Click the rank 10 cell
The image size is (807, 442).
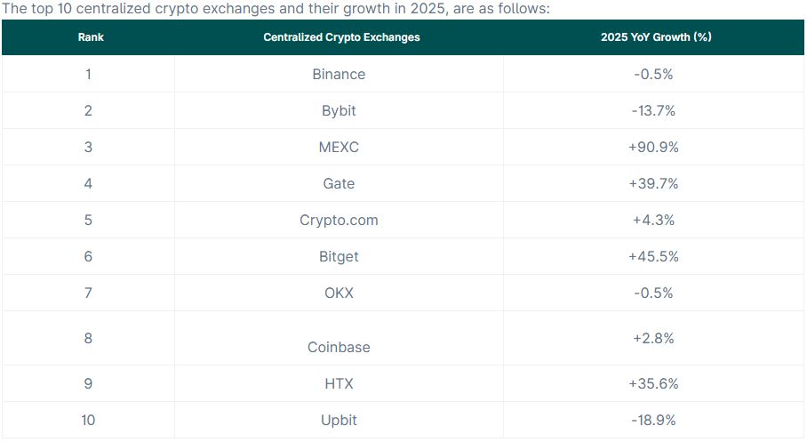click(88, 420)
